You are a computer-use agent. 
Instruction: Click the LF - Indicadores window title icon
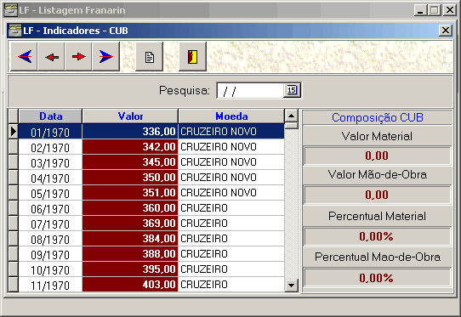tap(15, 31)
